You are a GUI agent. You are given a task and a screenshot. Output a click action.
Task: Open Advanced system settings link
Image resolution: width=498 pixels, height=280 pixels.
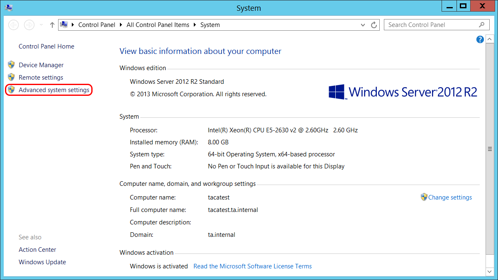(x=54, y=90)
